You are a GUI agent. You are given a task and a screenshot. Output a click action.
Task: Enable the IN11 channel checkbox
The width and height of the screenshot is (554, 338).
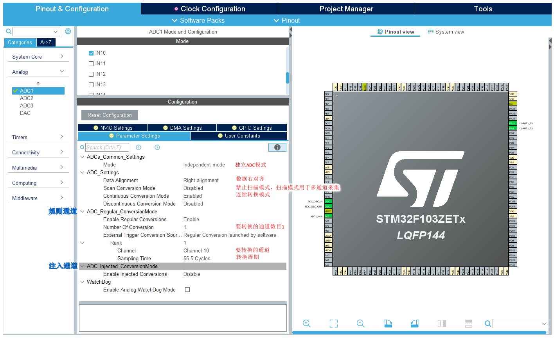(x=91, y=64)
